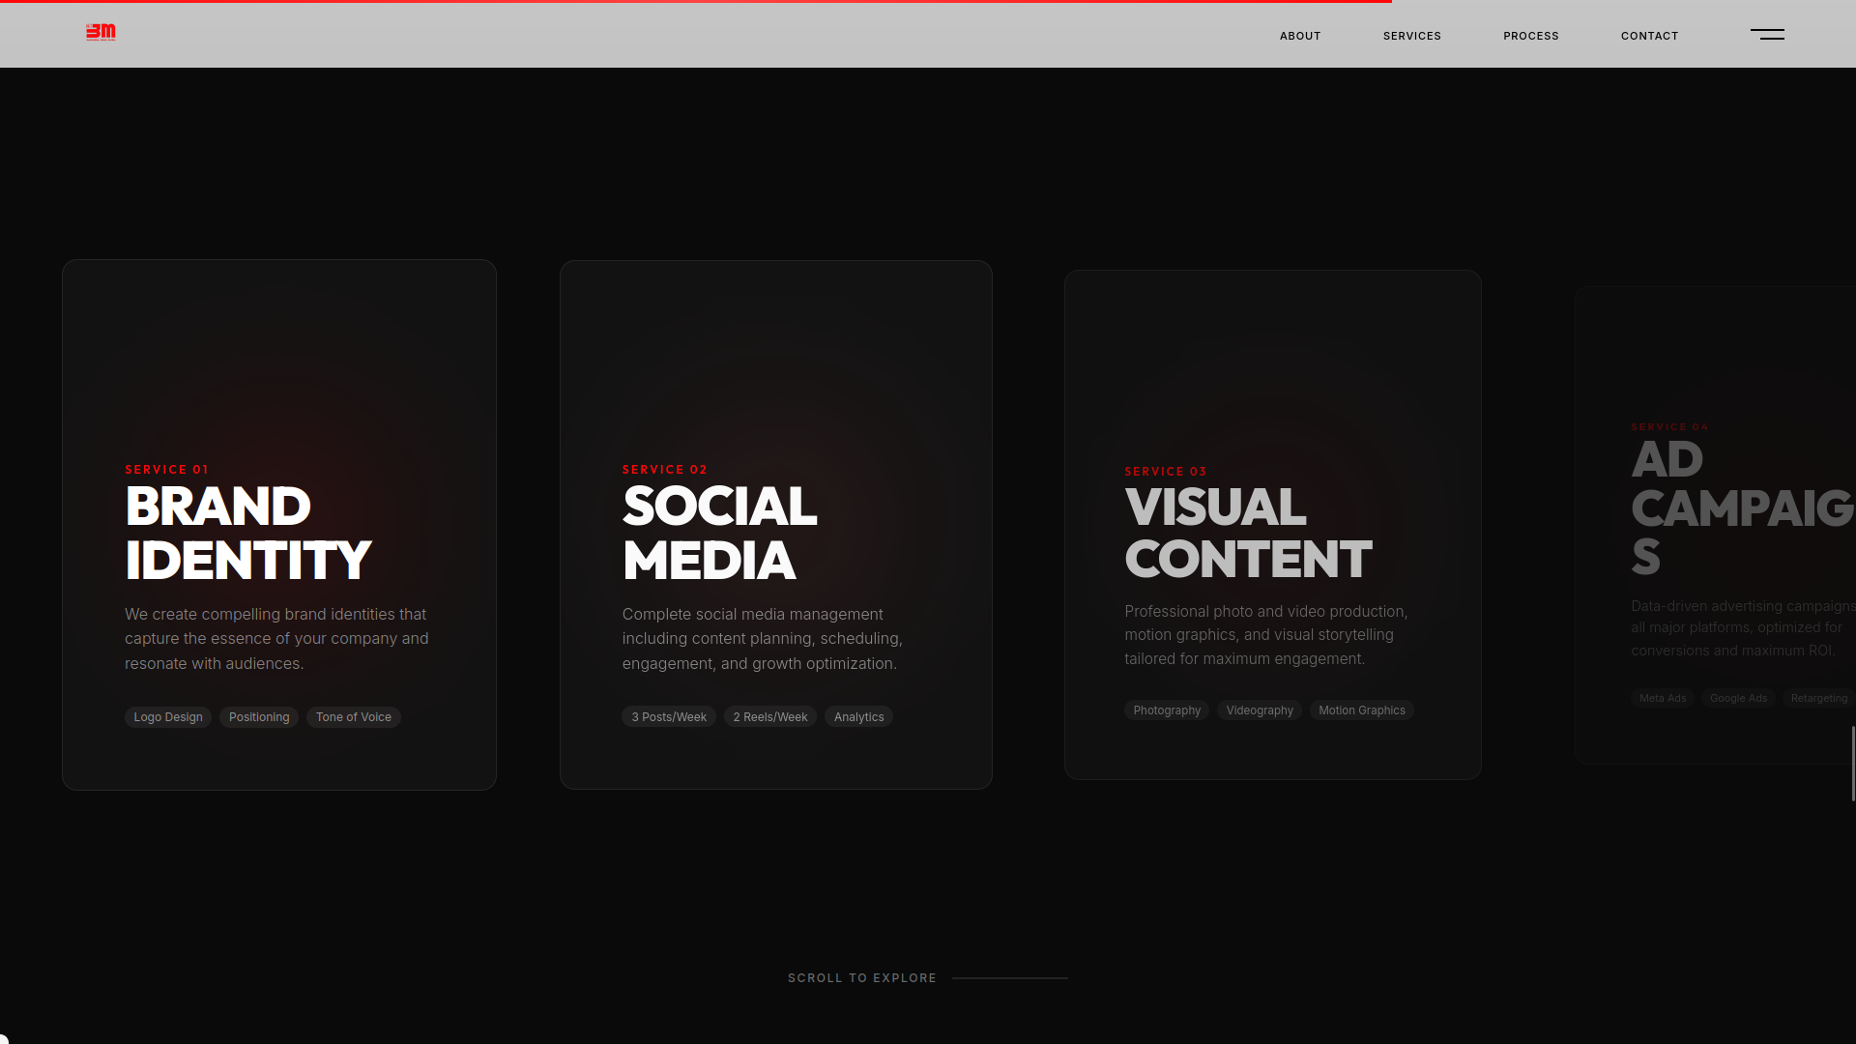The width and height of the screenshot is (1856, 1044).
Task: Click the Logo Design tag
Action: (x=168, y=717)
